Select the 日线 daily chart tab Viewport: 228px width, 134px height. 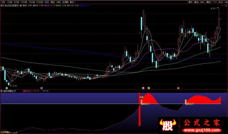click(x=47, y=2)
